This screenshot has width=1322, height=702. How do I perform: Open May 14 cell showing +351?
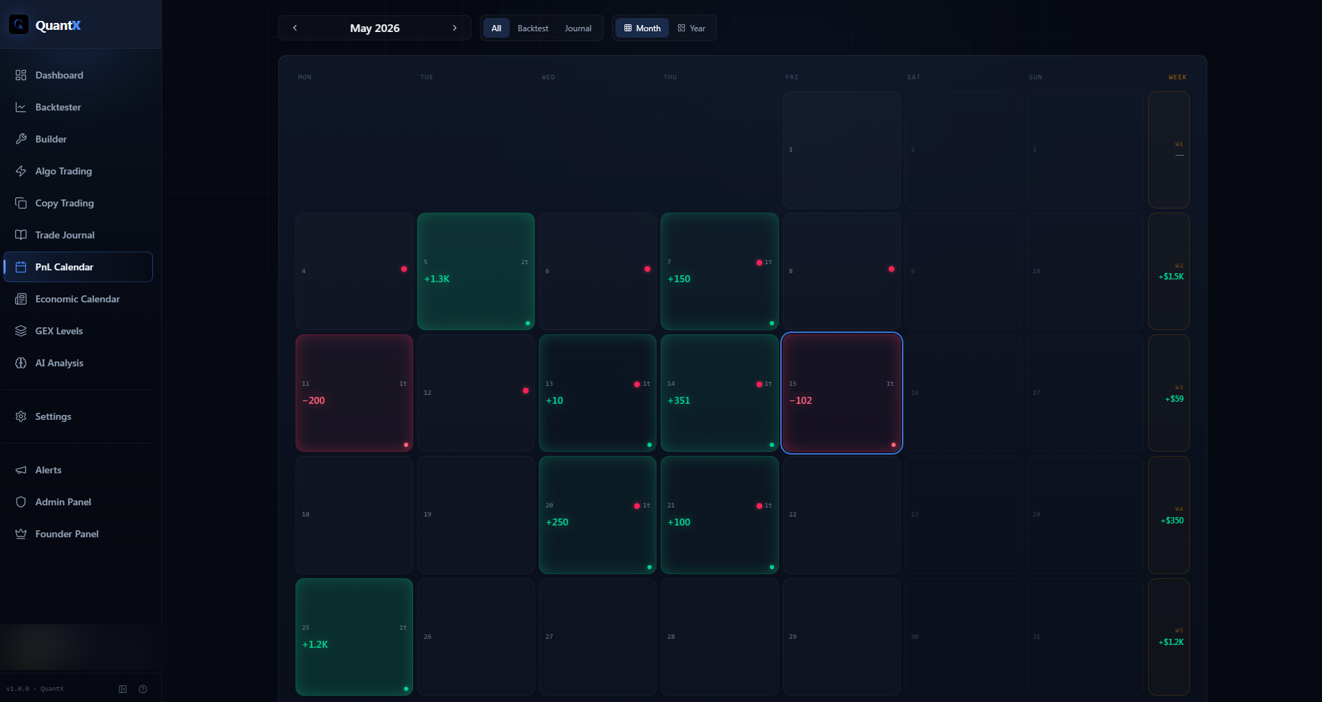coord(720,393)
